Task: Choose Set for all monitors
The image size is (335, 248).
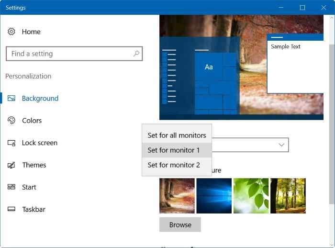Action: click(x=177, y=135)
